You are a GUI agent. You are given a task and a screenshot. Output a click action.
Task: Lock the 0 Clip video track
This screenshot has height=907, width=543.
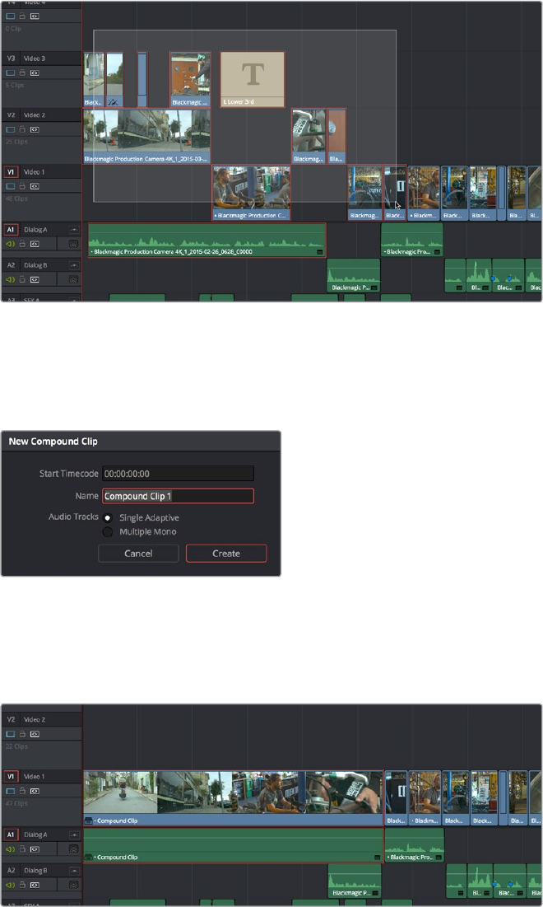pyautogui.click(x=22, y=16)
